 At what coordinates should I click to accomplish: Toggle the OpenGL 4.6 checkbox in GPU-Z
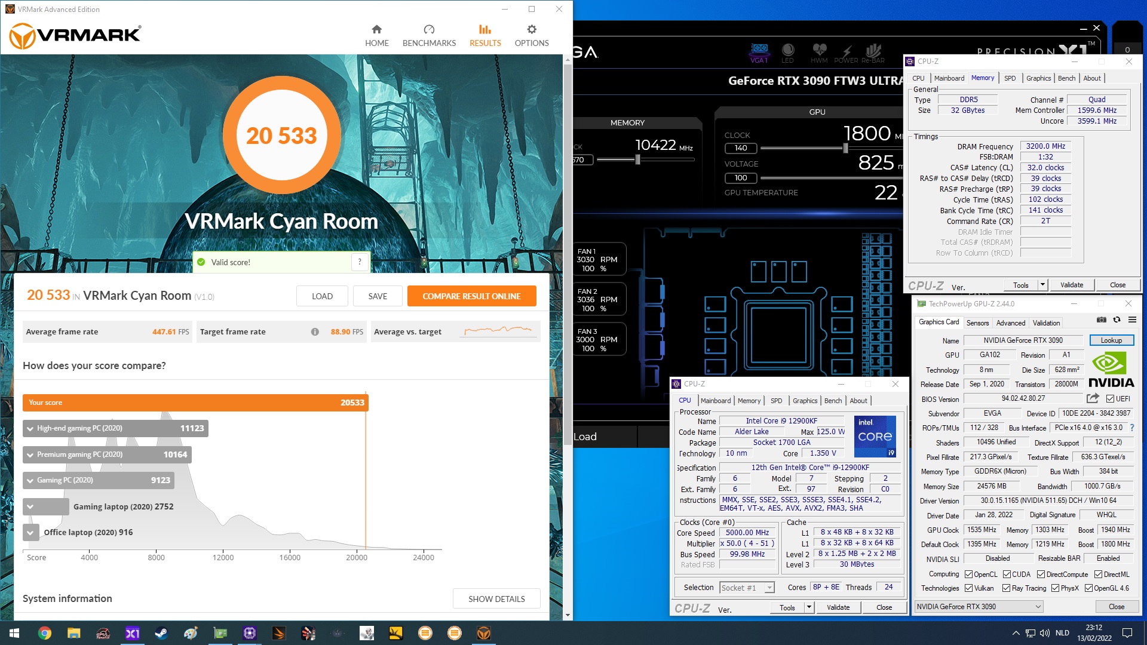(x=1088, y=588)
